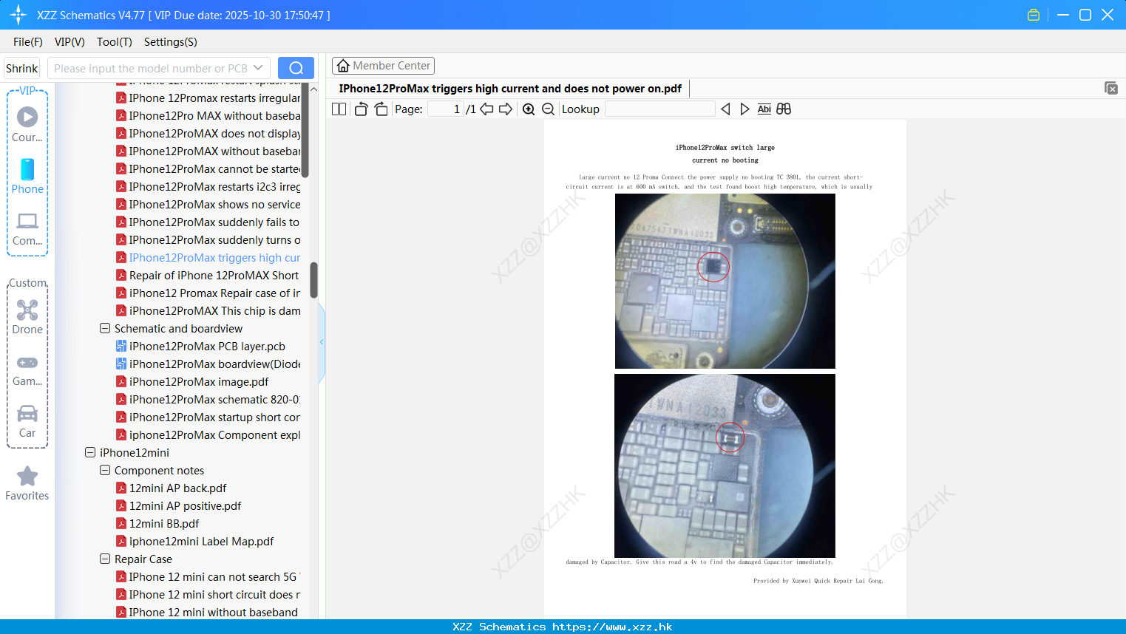Click the binoculars search icon
The width and height of the screenshot is (1126, 634).
tap(784, 109)
